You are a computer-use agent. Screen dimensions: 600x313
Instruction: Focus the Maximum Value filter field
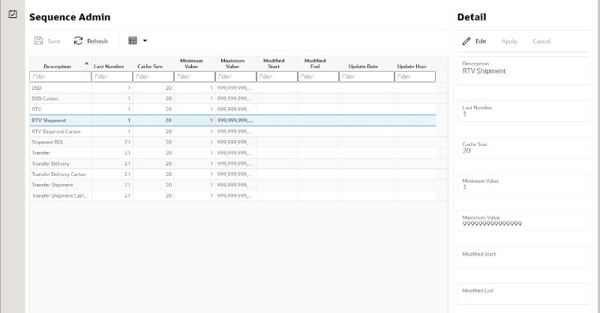pos(236,76)
